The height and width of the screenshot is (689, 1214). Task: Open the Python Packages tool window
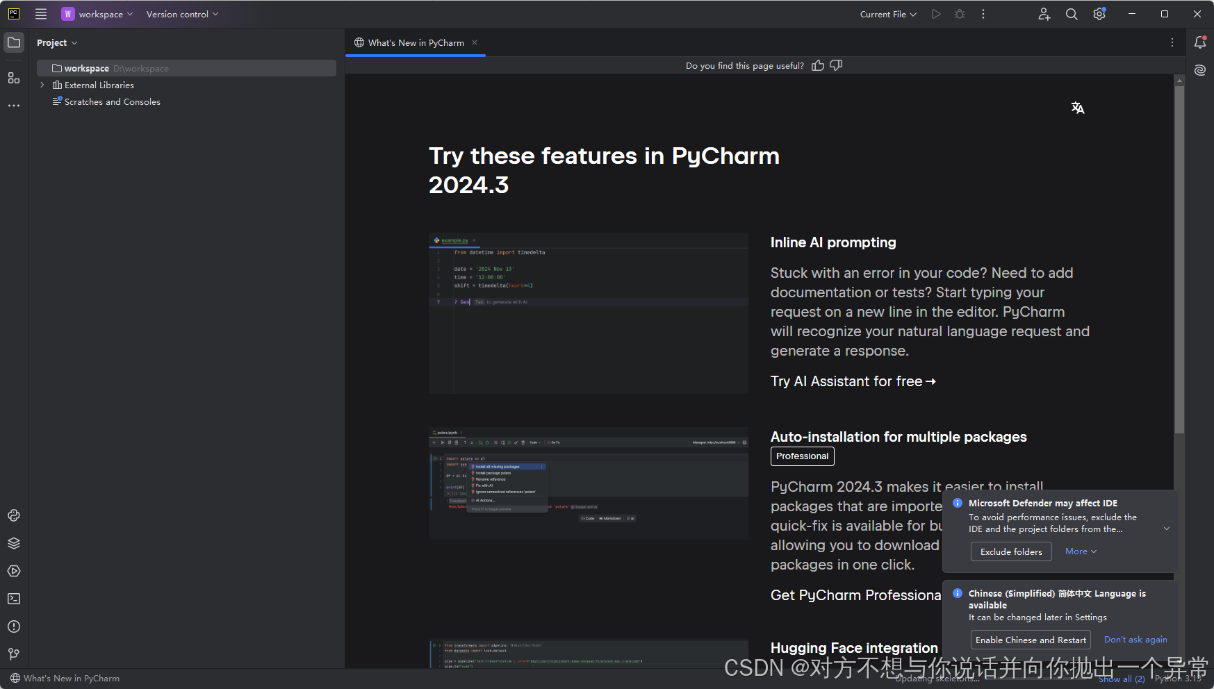(14, 515)
